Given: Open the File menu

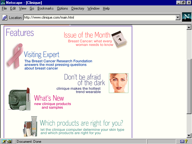Looking at the screenshot, I should pyautogui.click(x=4, y=8).
